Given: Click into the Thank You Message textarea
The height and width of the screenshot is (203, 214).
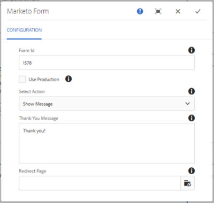Looking at the screenshot, I should click(106, 143).
